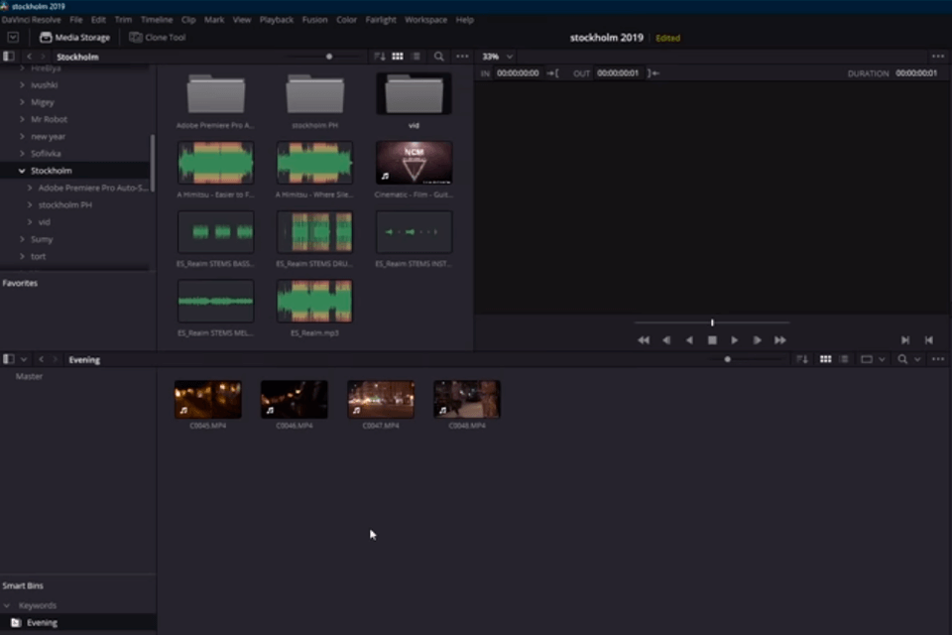This screenshot has height=635, width=952.
Task: Step one frame forward
Action: coord(757,340)
